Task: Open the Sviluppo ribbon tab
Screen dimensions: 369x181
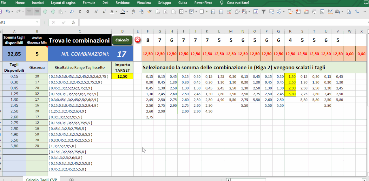Action: pyautogui.click(x=164, y=3)
